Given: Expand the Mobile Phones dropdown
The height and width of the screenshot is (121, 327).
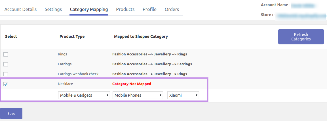Looking at the screenshot, I should pyautogui.click(x=138, y=95).
